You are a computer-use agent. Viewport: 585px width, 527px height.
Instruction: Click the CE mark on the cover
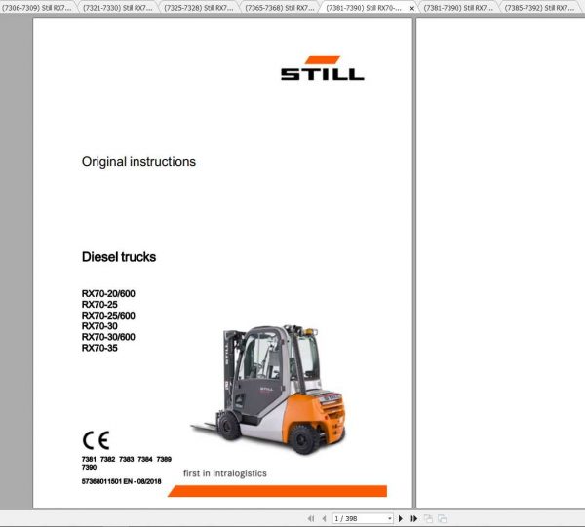point(96,440)
